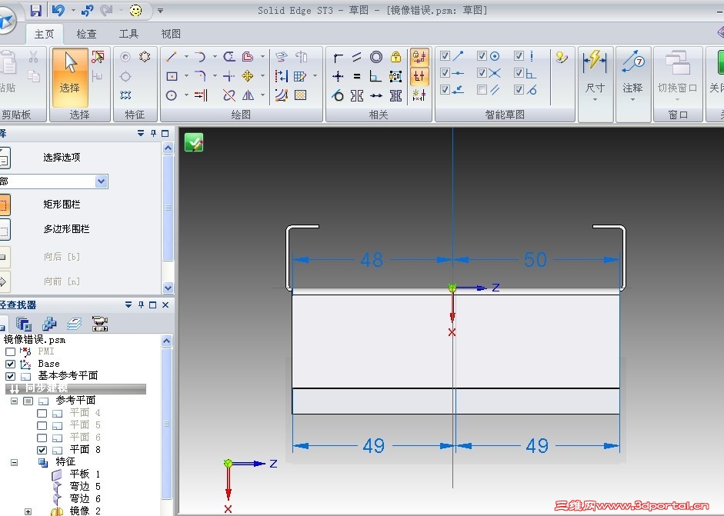Check the PMI visibility checkbox
Viewport: 724px width, 516px height.
click(x=10, y=351)
